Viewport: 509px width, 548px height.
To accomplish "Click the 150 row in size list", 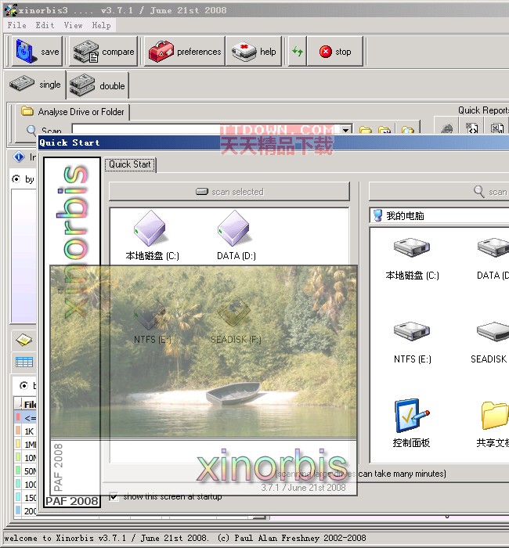I will click(26, 497).
